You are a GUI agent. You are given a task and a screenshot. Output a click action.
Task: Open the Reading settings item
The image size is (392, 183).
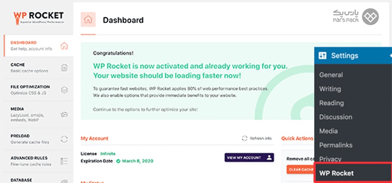click(x=331, y=103)
